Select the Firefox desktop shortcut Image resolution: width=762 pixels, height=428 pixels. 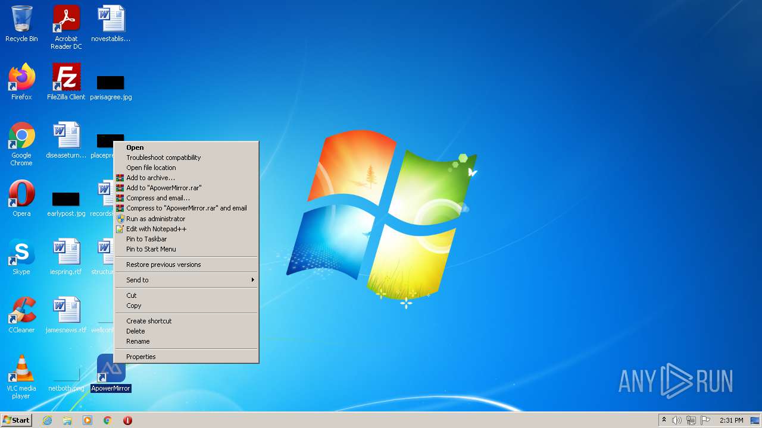click(21, 82)
